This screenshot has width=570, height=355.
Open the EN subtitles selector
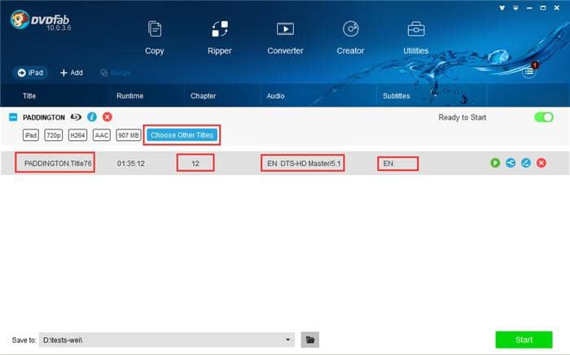point(397,164)
